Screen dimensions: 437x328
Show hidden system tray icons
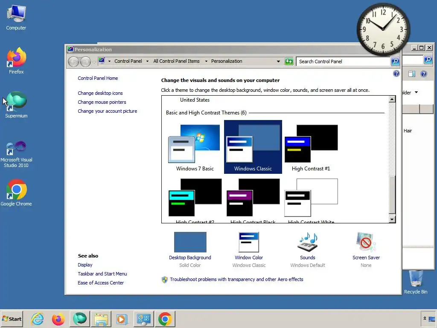pos(425,319)
